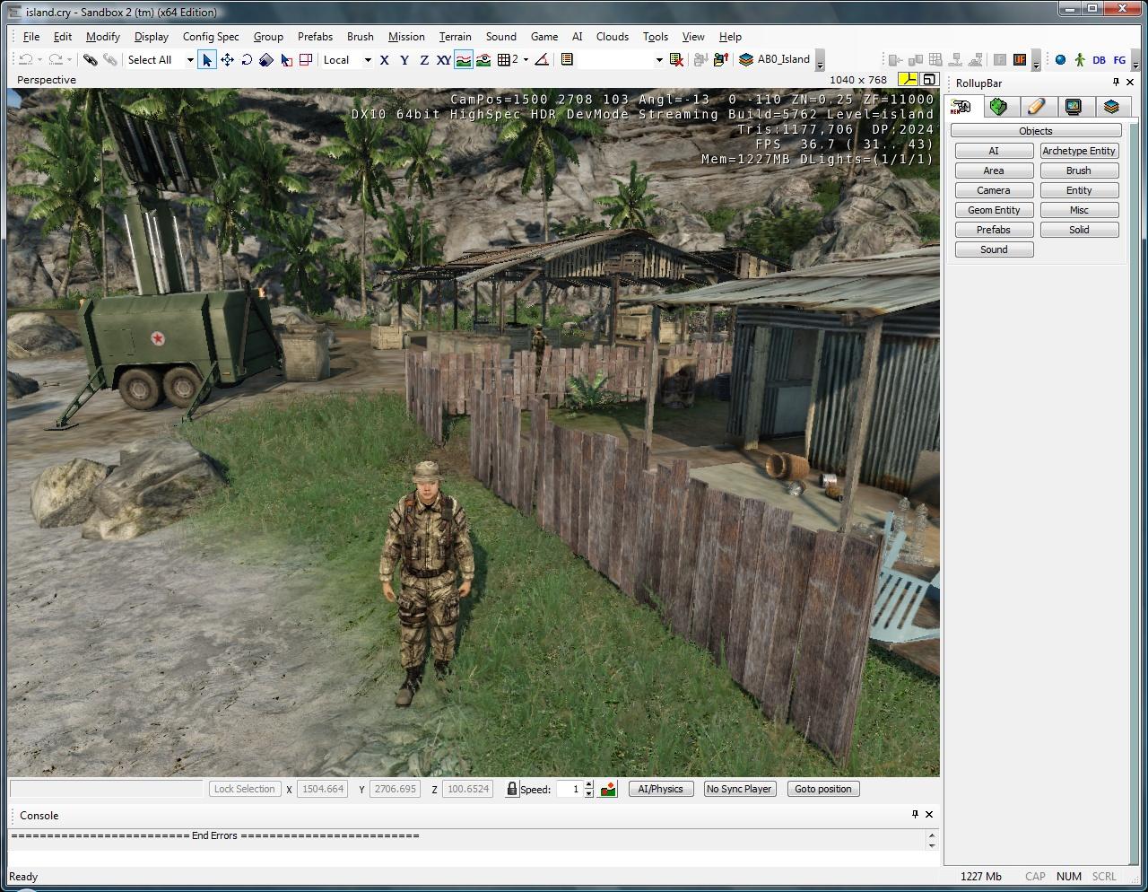Toggle the grid snap icon
The image size is (1148, 892).
(504, 60)
